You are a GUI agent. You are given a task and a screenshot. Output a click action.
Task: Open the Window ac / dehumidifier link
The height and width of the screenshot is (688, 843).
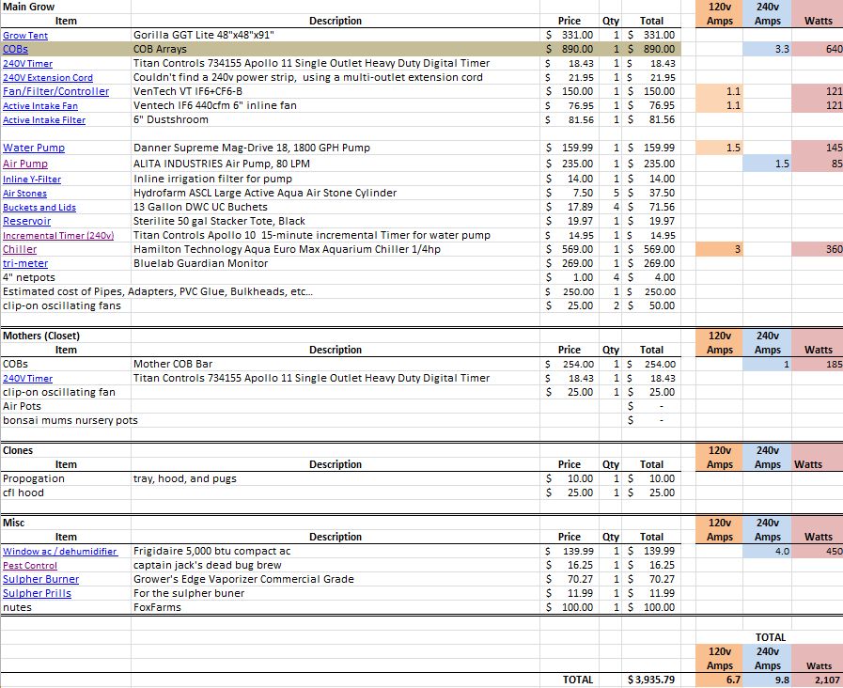[x=59, y=552]
